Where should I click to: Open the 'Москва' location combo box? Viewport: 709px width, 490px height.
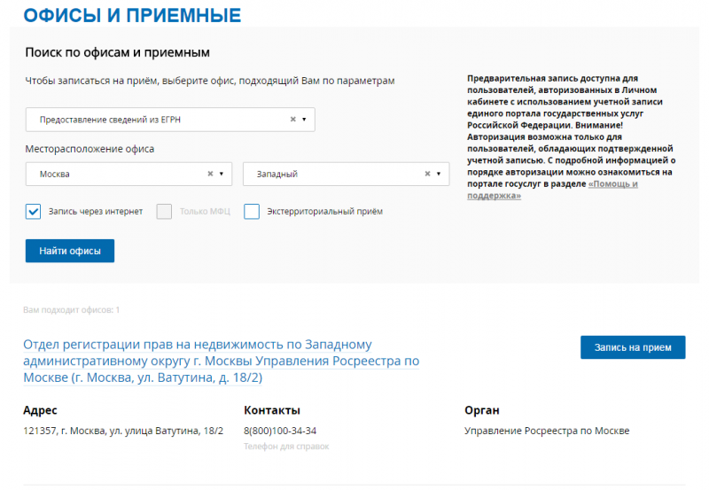click(129, 174)
